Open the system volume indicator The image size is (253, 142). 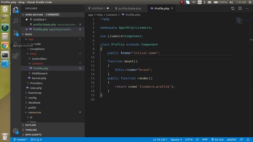click(231, 2)
